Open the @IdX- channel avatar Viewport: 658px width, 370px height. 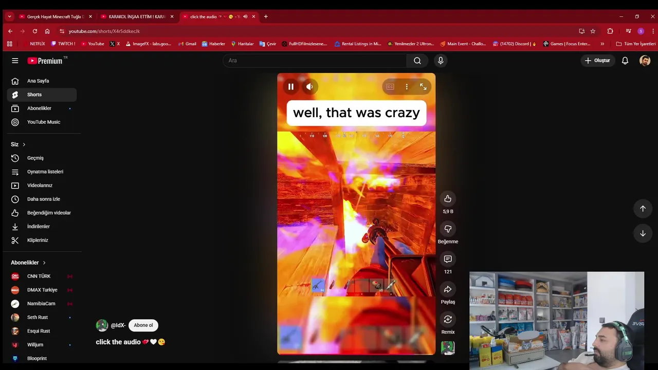pos(102,325)
